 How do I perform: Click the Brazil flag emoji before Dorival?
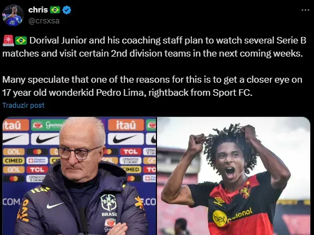tap(21, 41)
